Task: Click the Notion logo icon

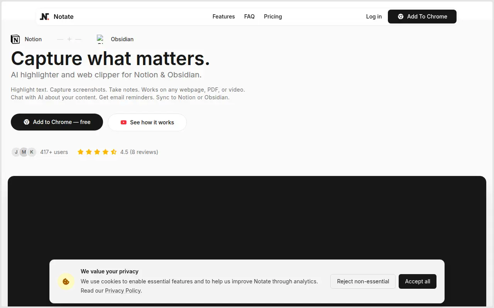Action: click(x=15, y=39)
